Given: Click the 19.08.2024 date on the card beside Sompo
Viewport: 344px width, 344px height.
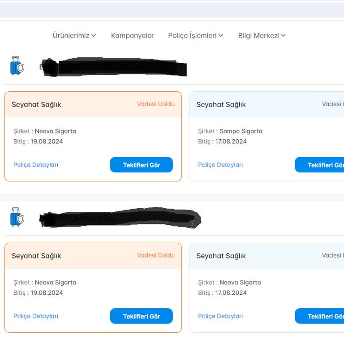Looking at the screenshot, I should pyautogui.click(x=47, y=142).
